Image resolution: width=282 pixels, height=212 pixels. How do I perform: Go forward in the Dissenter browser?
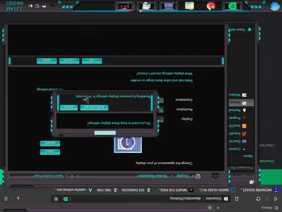[267, 199]
